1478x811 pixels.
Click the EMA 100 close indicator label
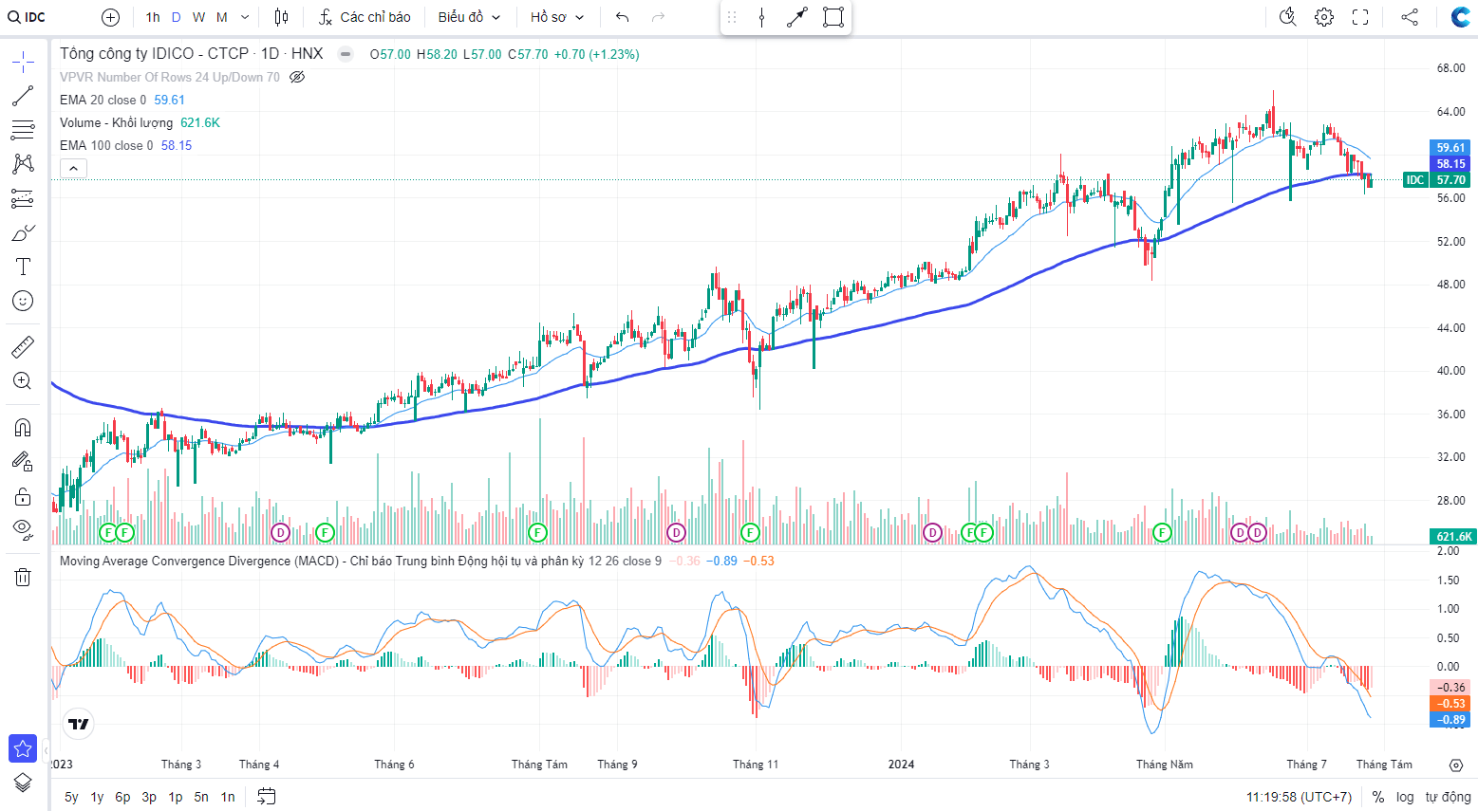pos(106,145)
